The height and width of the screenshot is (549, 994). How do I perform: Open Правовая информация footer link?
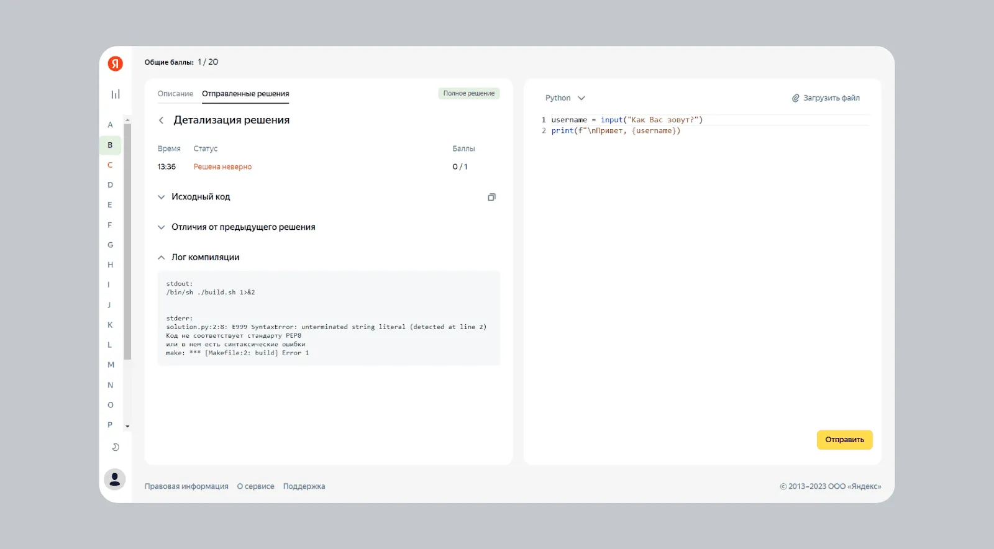click(186, 486)
